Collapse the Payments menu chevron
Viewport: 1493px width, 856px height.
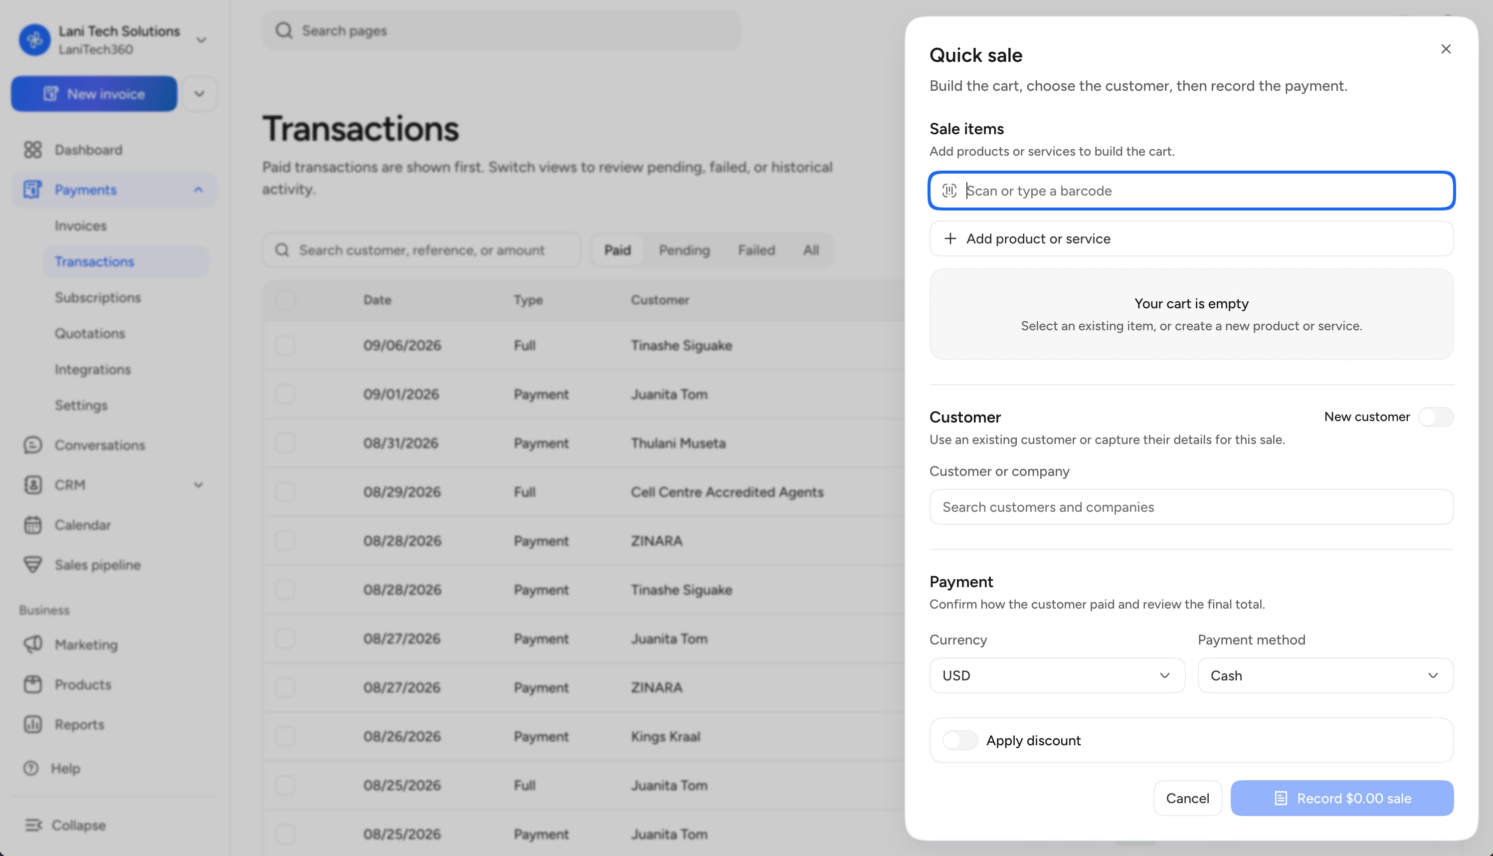(x=198, y=190)
